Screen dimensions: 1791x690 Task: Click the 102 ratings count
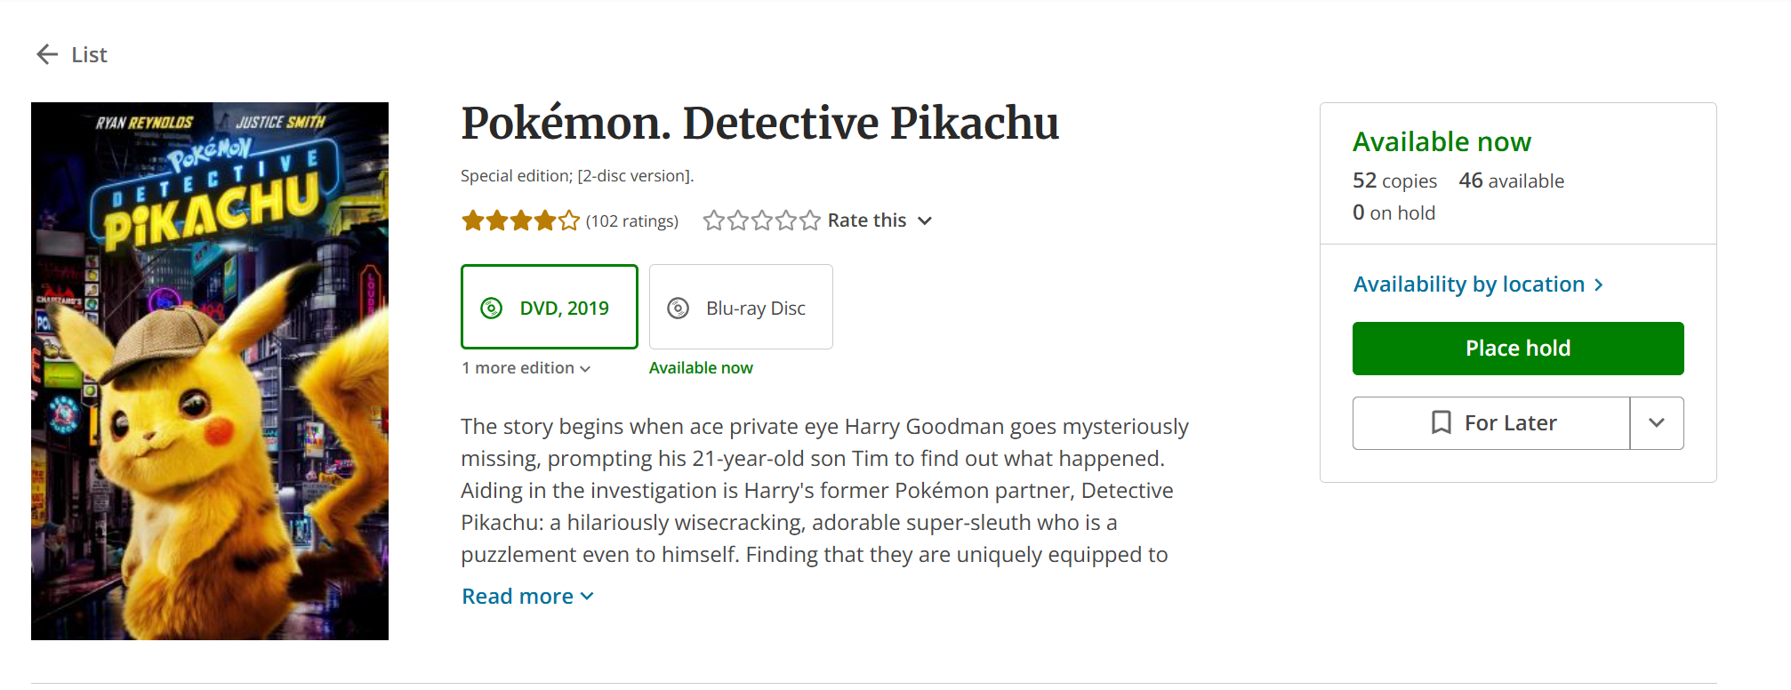click(x=631, y=221)
